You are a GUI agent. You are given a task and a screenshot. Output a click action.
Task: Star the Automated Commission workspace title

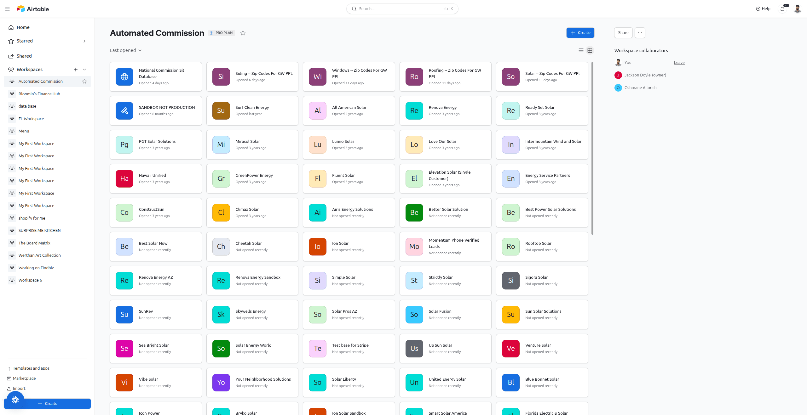pyautogui.click(x=243, y=33)
